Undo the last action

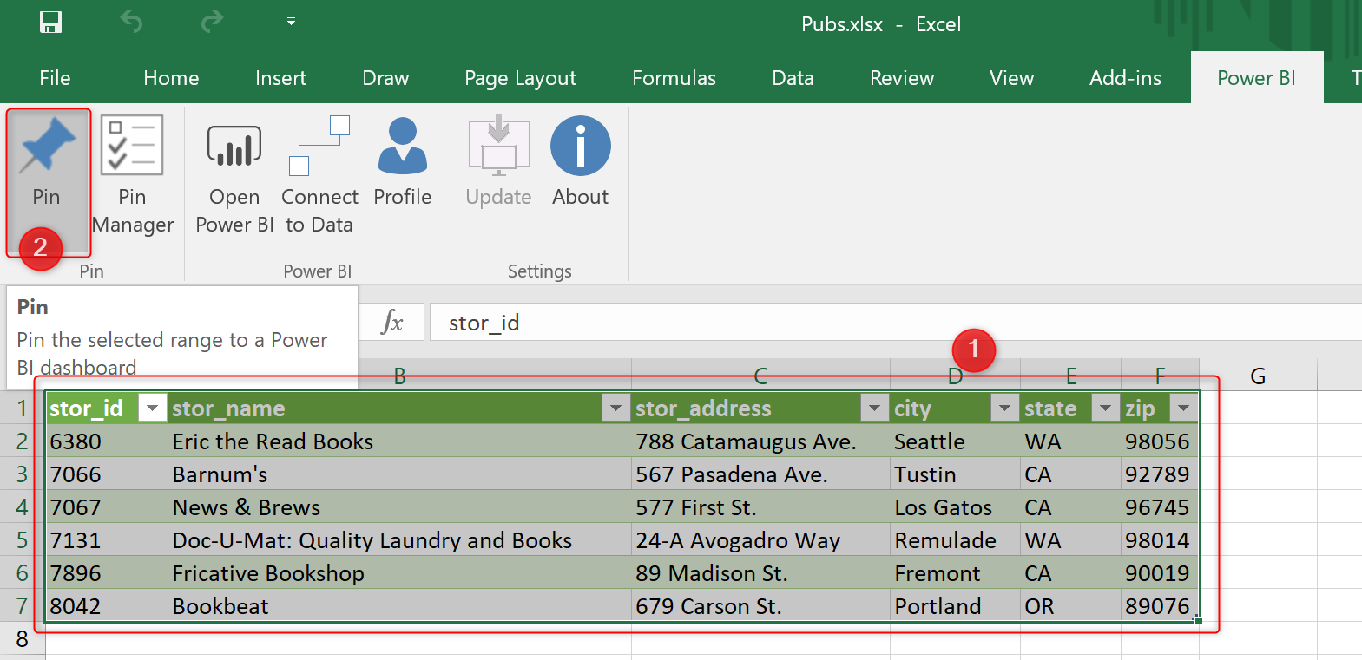point(131,22)
